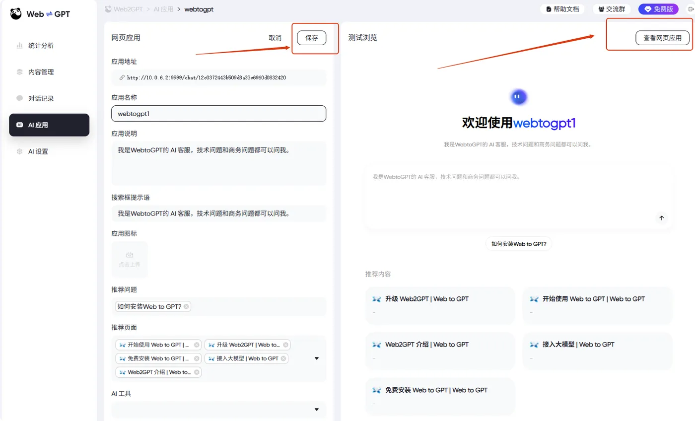Open the 升级 Web2GPT | Web to GPT card
Screen dimensions: 695x421
pos(440,306)
